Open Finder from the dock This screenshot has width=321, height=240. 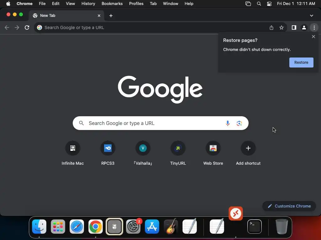[39, 227]
